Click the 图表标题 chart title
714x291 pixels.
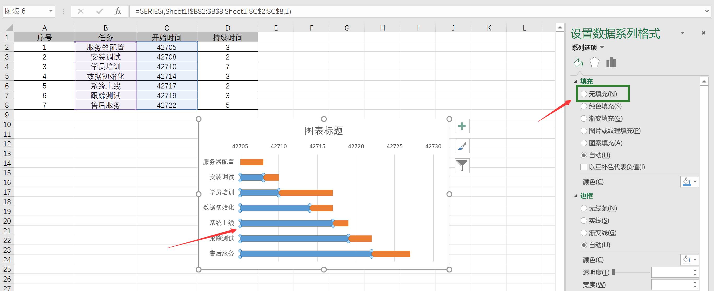pyautogui.click(x=324, y=130)
